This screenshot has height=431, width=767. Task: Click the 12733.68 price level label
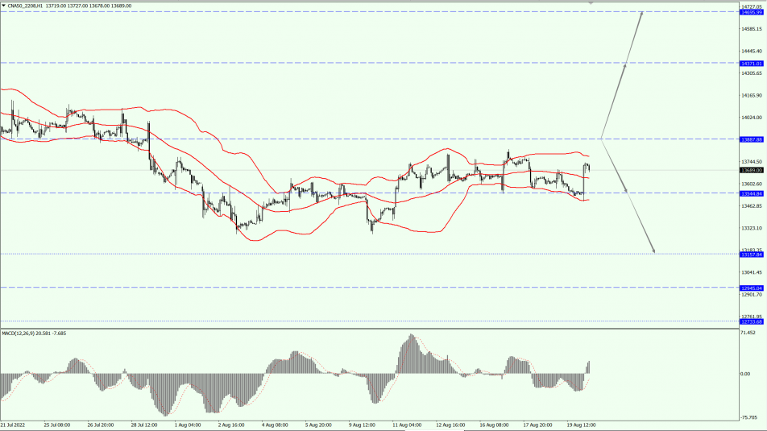[x=752, y=322]
